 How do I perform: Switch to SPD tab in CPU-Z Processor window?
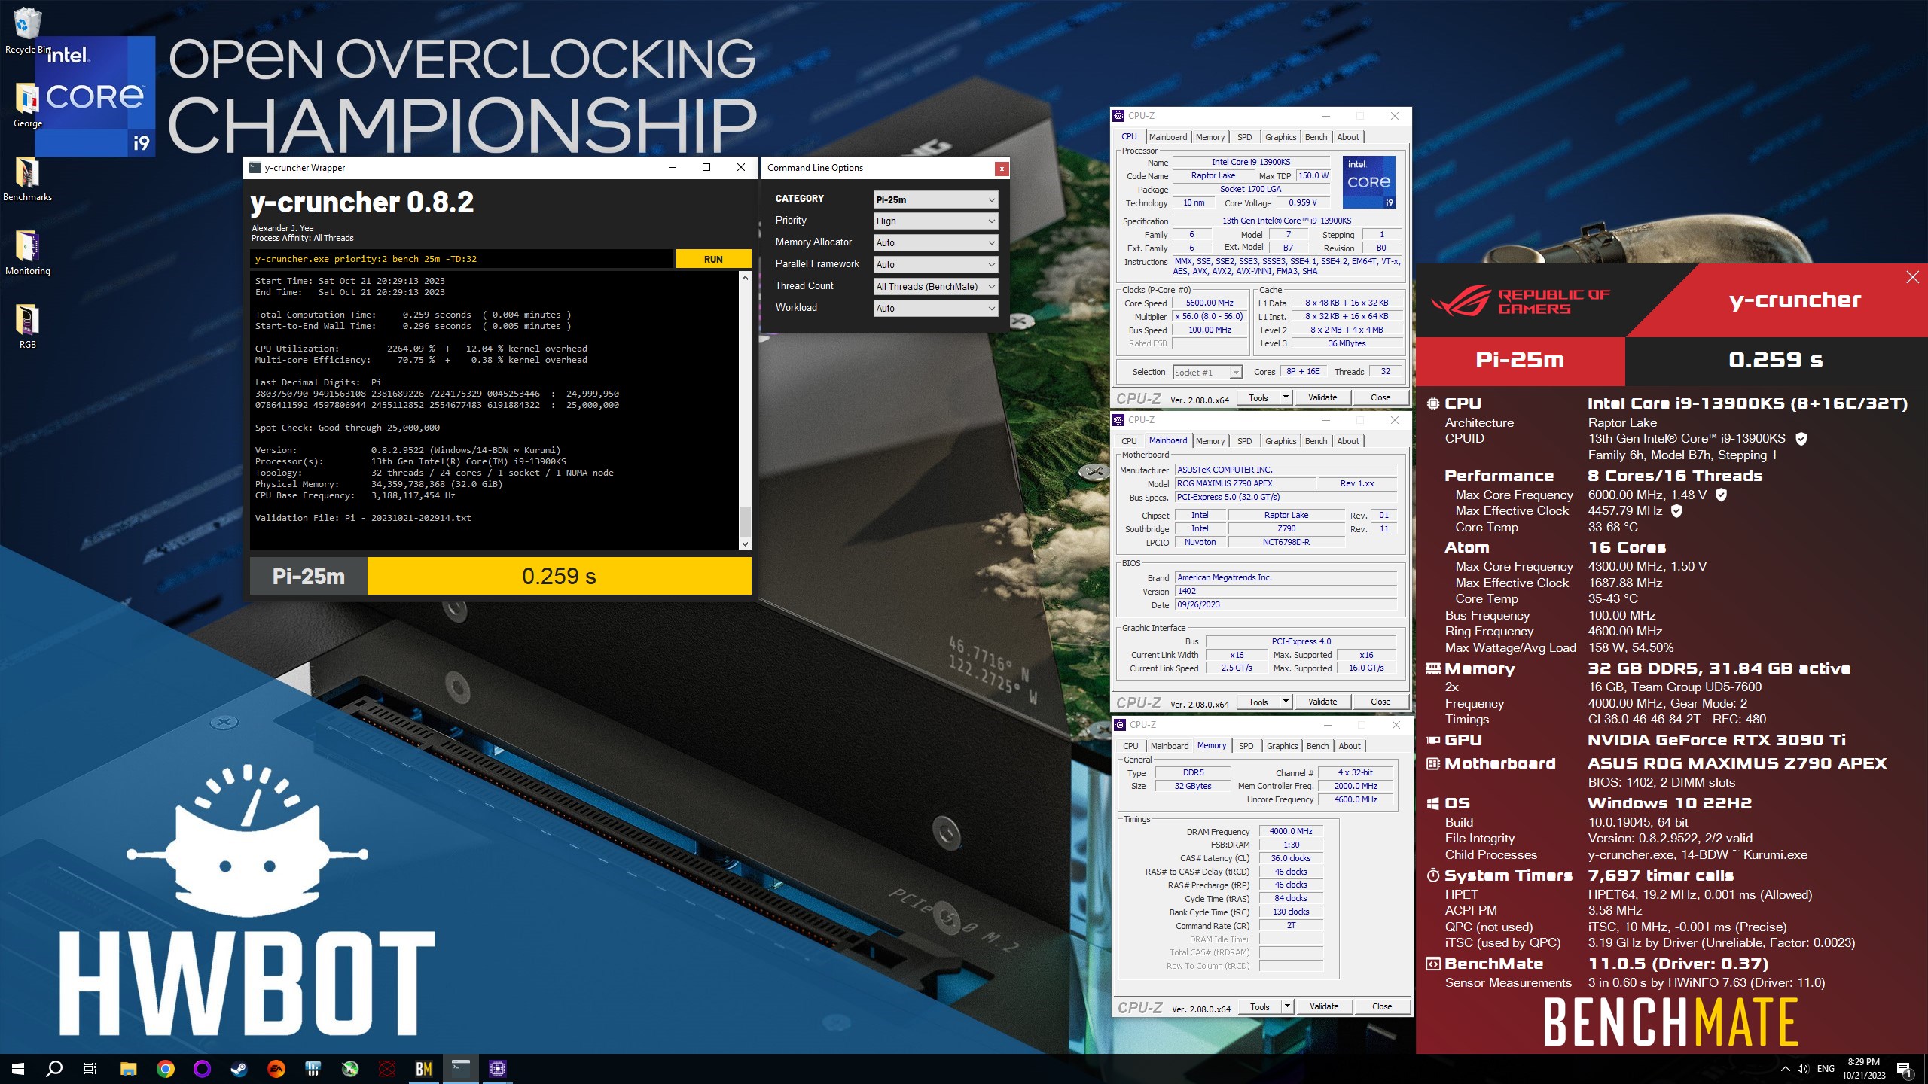[1245, 137]
